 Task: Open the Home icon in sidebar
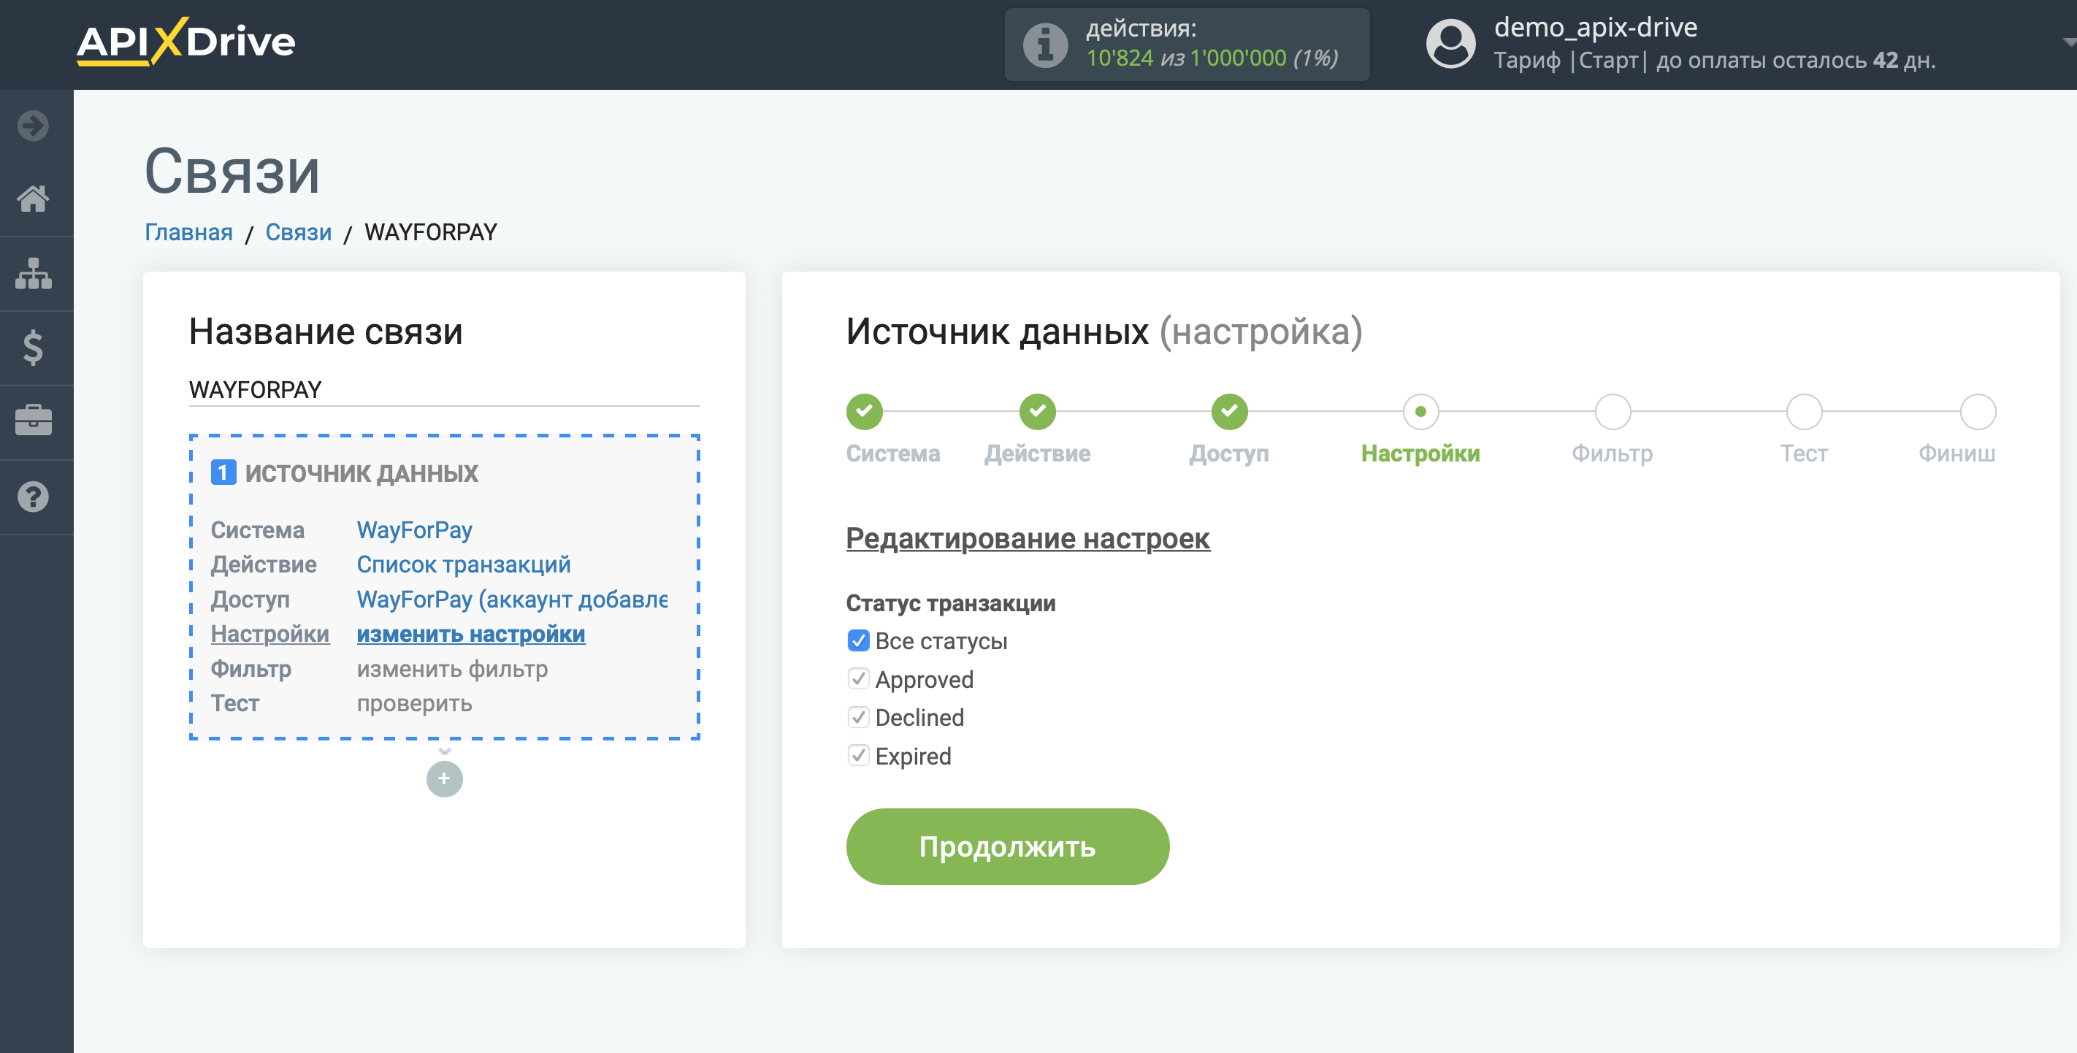click(x=33, y=199)
